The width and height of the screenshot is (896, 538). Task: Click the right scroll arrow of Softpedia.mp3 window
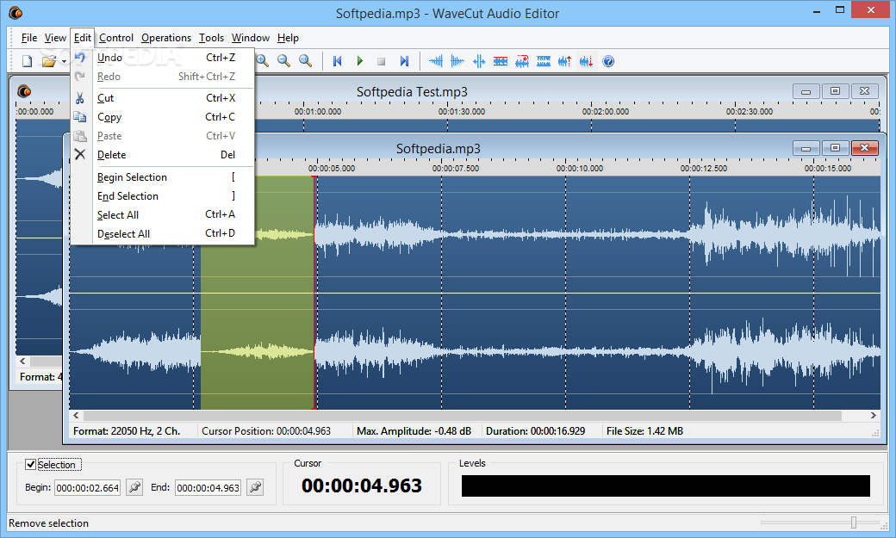[x=873, y=415]
